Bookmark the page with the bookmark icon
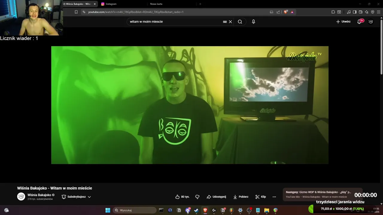383x215 pixels. coord(76,12)
